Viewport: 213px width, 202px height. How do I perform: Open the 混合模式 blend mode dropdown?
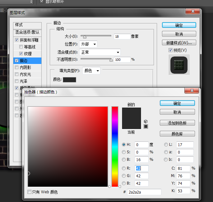point(100,52)
